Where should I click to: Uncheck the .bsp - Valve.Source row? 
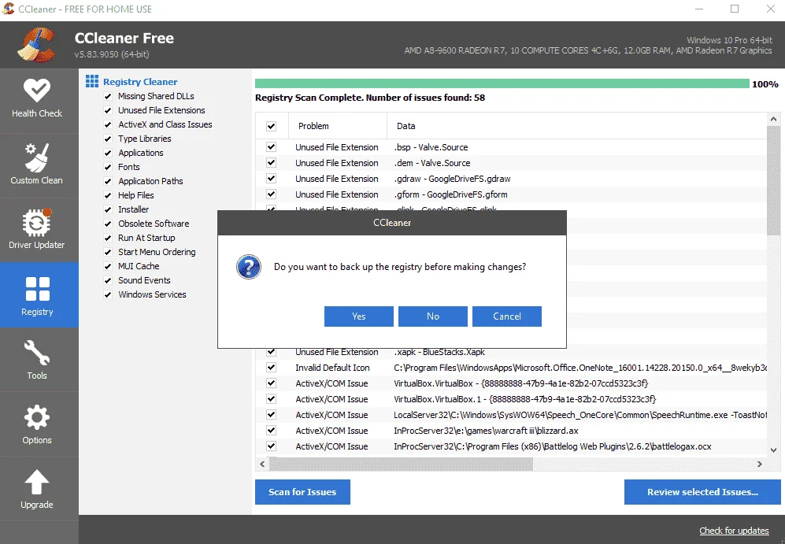click(272, 147)
